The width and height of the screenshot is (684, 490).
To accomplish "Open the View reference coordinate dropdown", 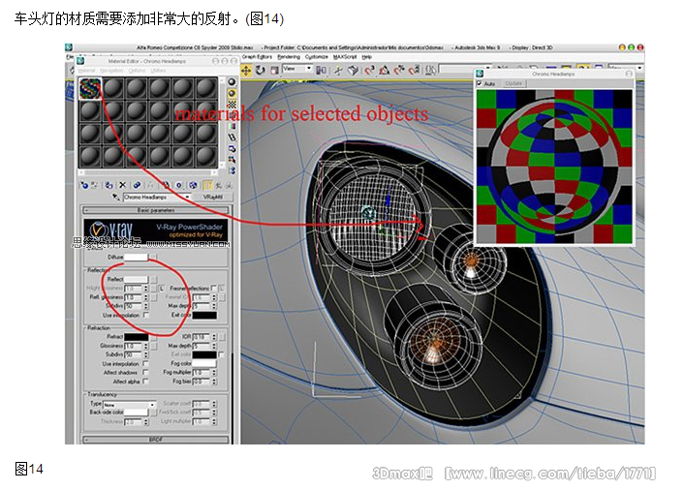I will tap(297, 69).
